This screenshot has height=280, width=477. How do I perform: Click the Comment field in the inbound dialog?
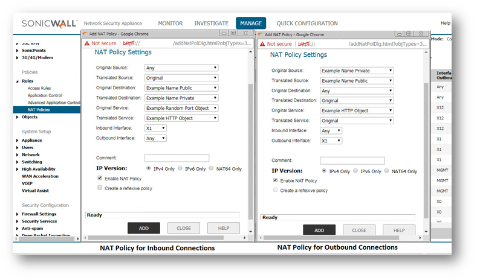point(177,158)
